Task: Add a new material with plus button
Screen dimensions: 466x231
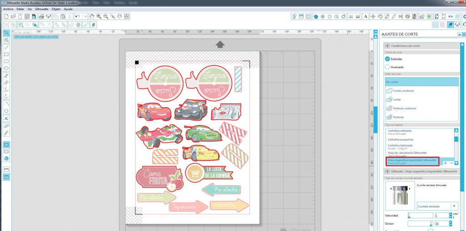Action: pos(445,163)
